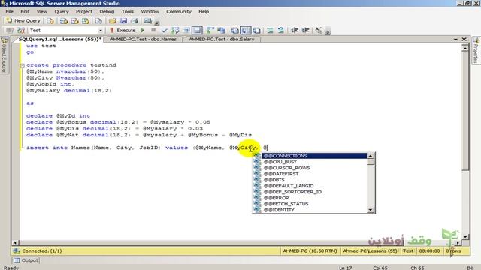Open the Properties side panel

[476, 50]
